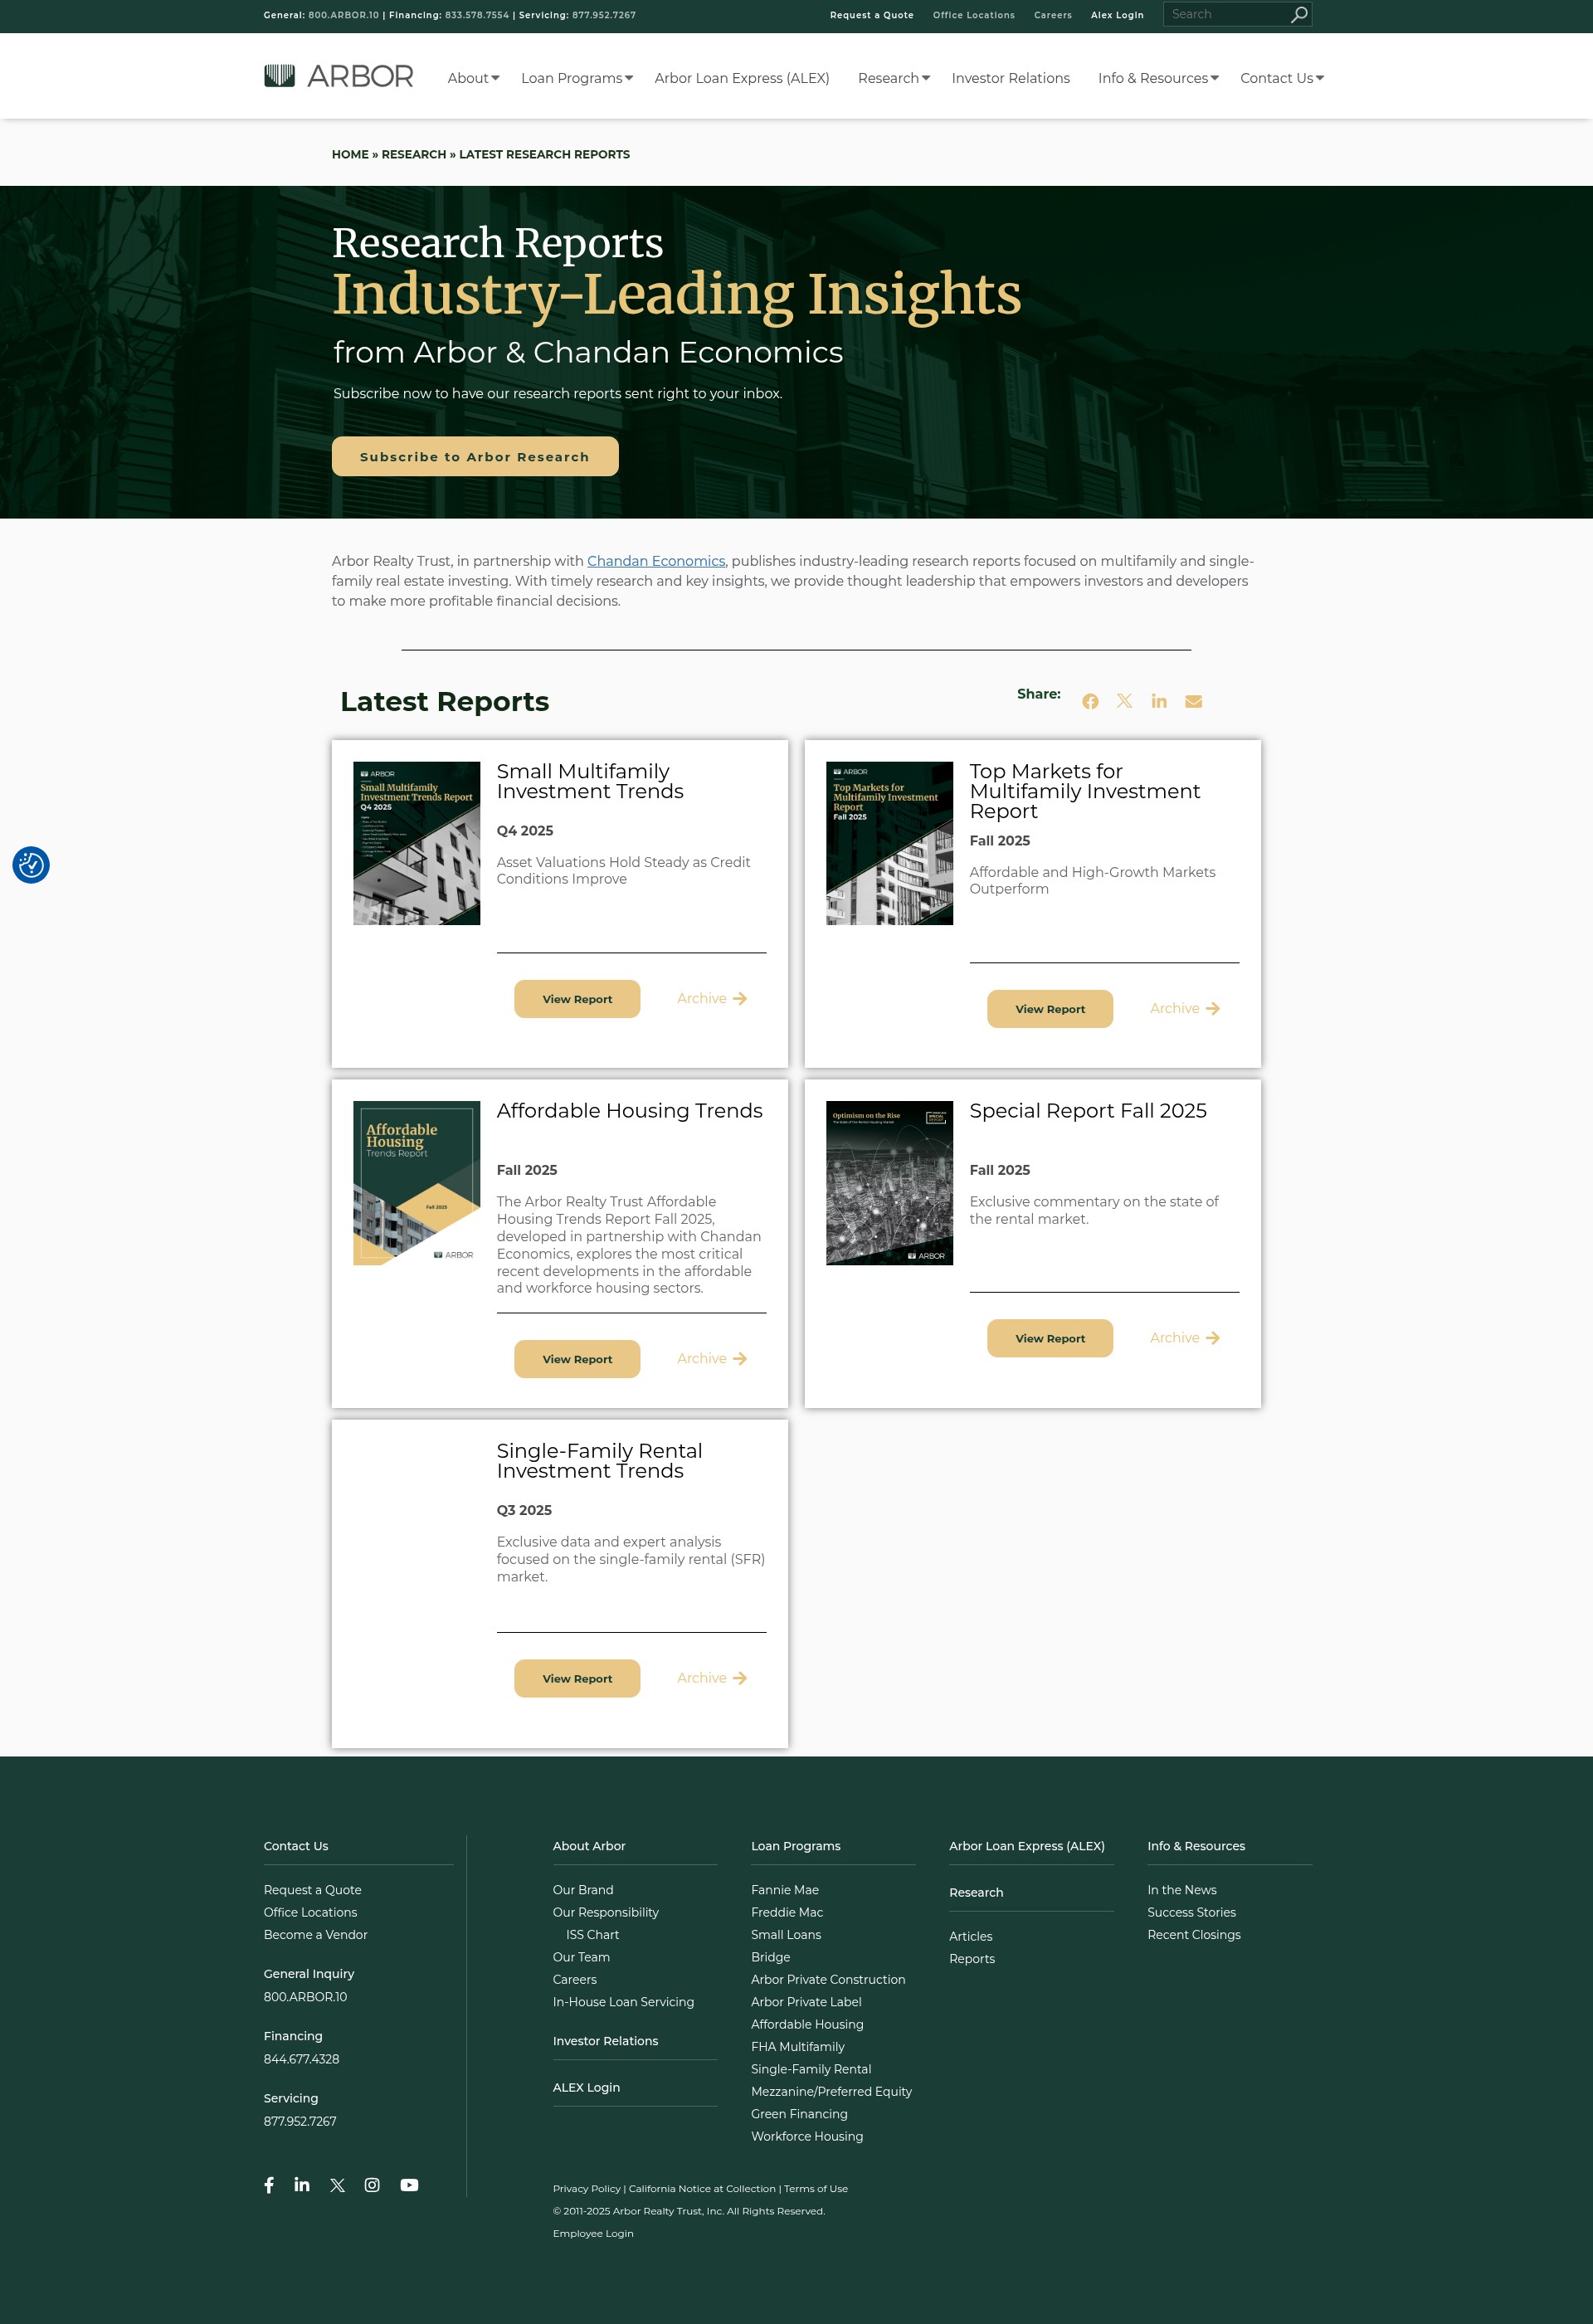The width and height of the screenshot is (1593, 2324).
Task: Share the page on X
Action: click(1124, 701)
